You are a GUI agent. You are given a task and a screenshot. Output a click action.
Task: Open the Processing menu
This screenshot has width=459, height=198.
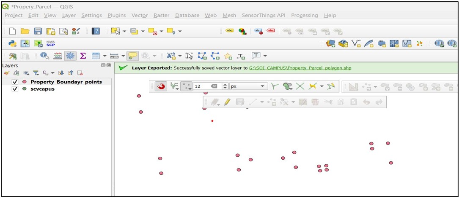[304, 15]
